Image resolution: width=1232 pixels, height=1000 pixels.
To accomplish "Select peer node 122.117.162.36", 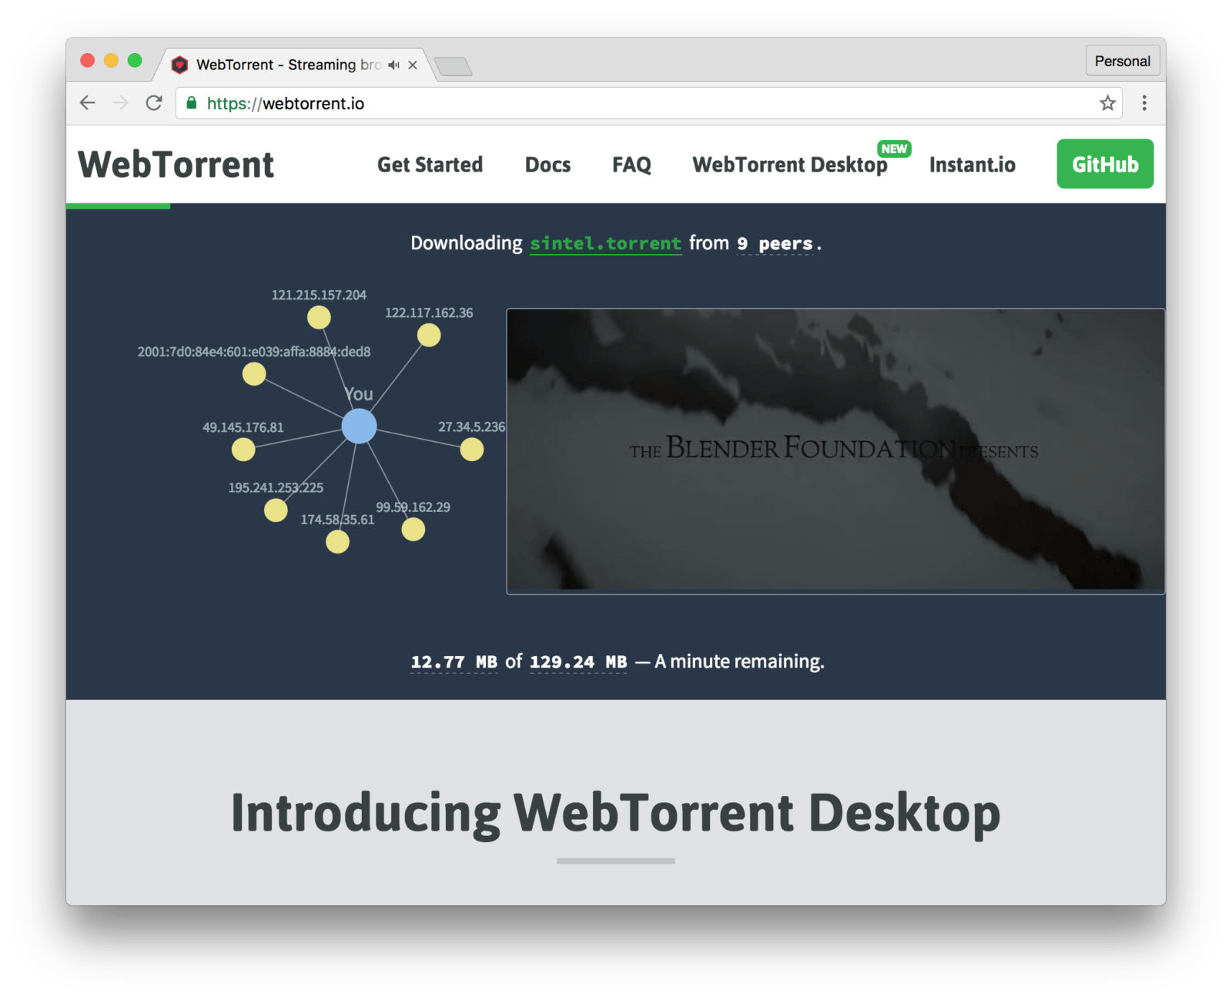I will [x=429, y=335].
